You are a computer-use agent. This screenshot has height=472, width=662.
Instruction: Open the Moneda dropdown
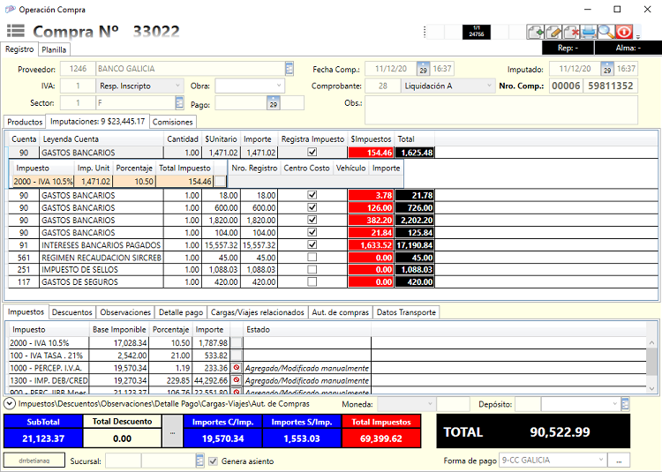[x=430, y=404]
